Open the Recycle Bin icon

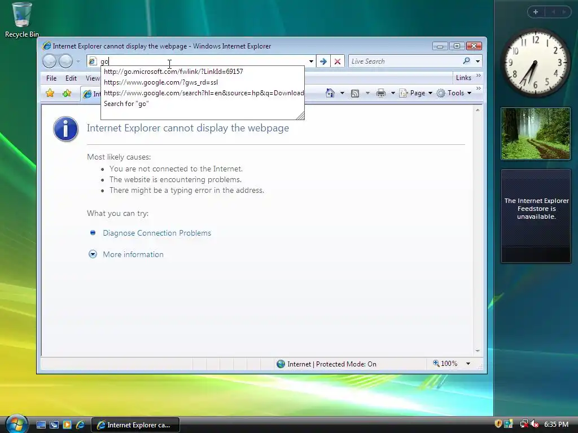click(x=21, y=20)
